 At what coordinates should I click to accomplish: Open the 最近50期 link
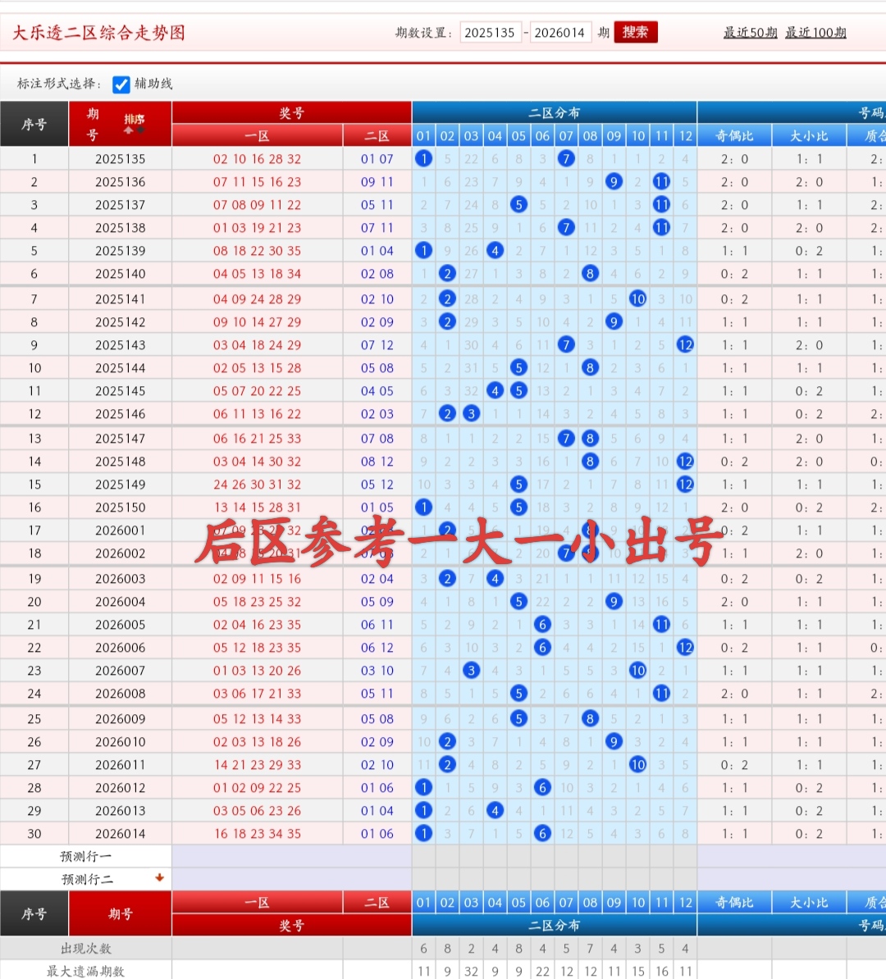tap(750, 33)
